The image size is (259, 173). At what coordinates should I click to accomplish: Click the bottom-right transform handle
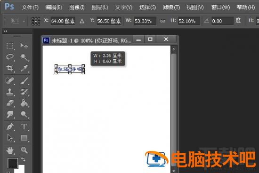tap(83, 73)
